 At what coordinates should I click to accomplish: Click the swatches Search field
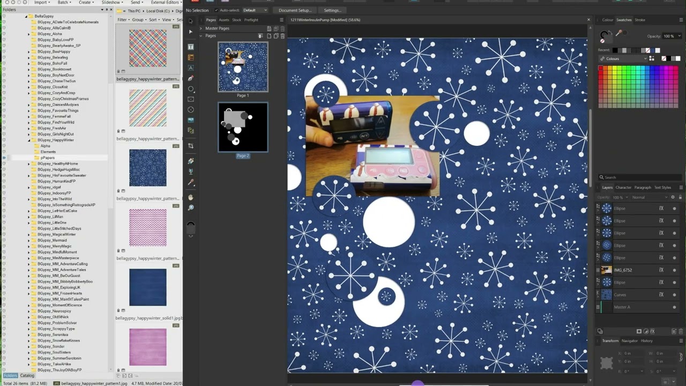pyautogui.click(x=640, y=177)
